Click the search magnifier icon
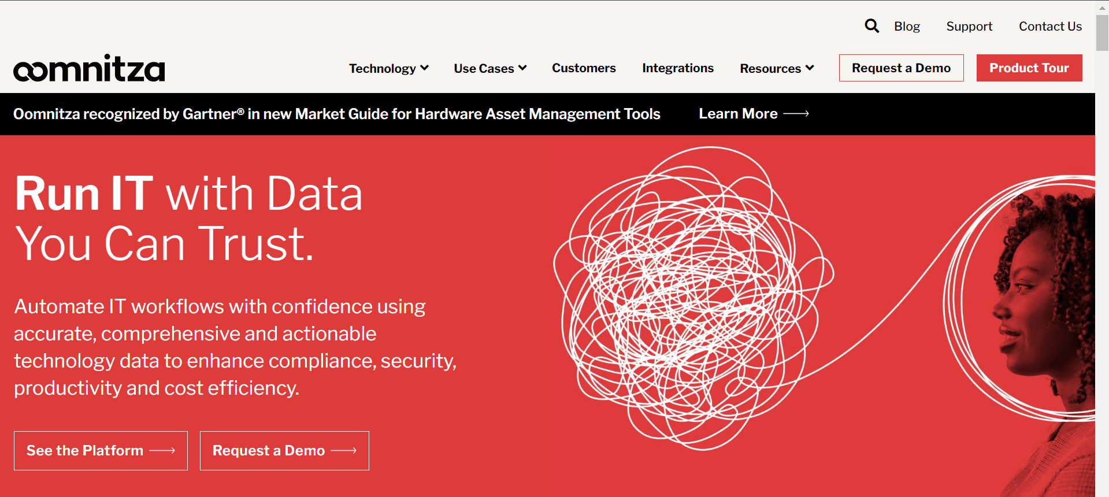The image size is (1109, 497). click(871, 26)
